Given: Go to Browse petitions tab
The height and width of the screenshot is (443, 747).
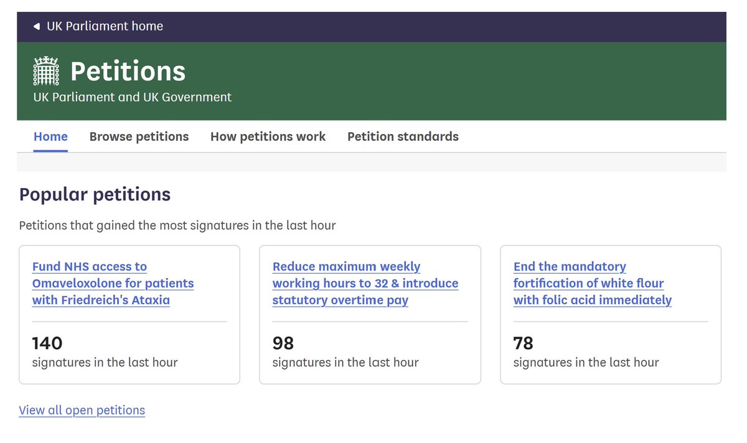Looking at the screenshot, I should point(139,136).
